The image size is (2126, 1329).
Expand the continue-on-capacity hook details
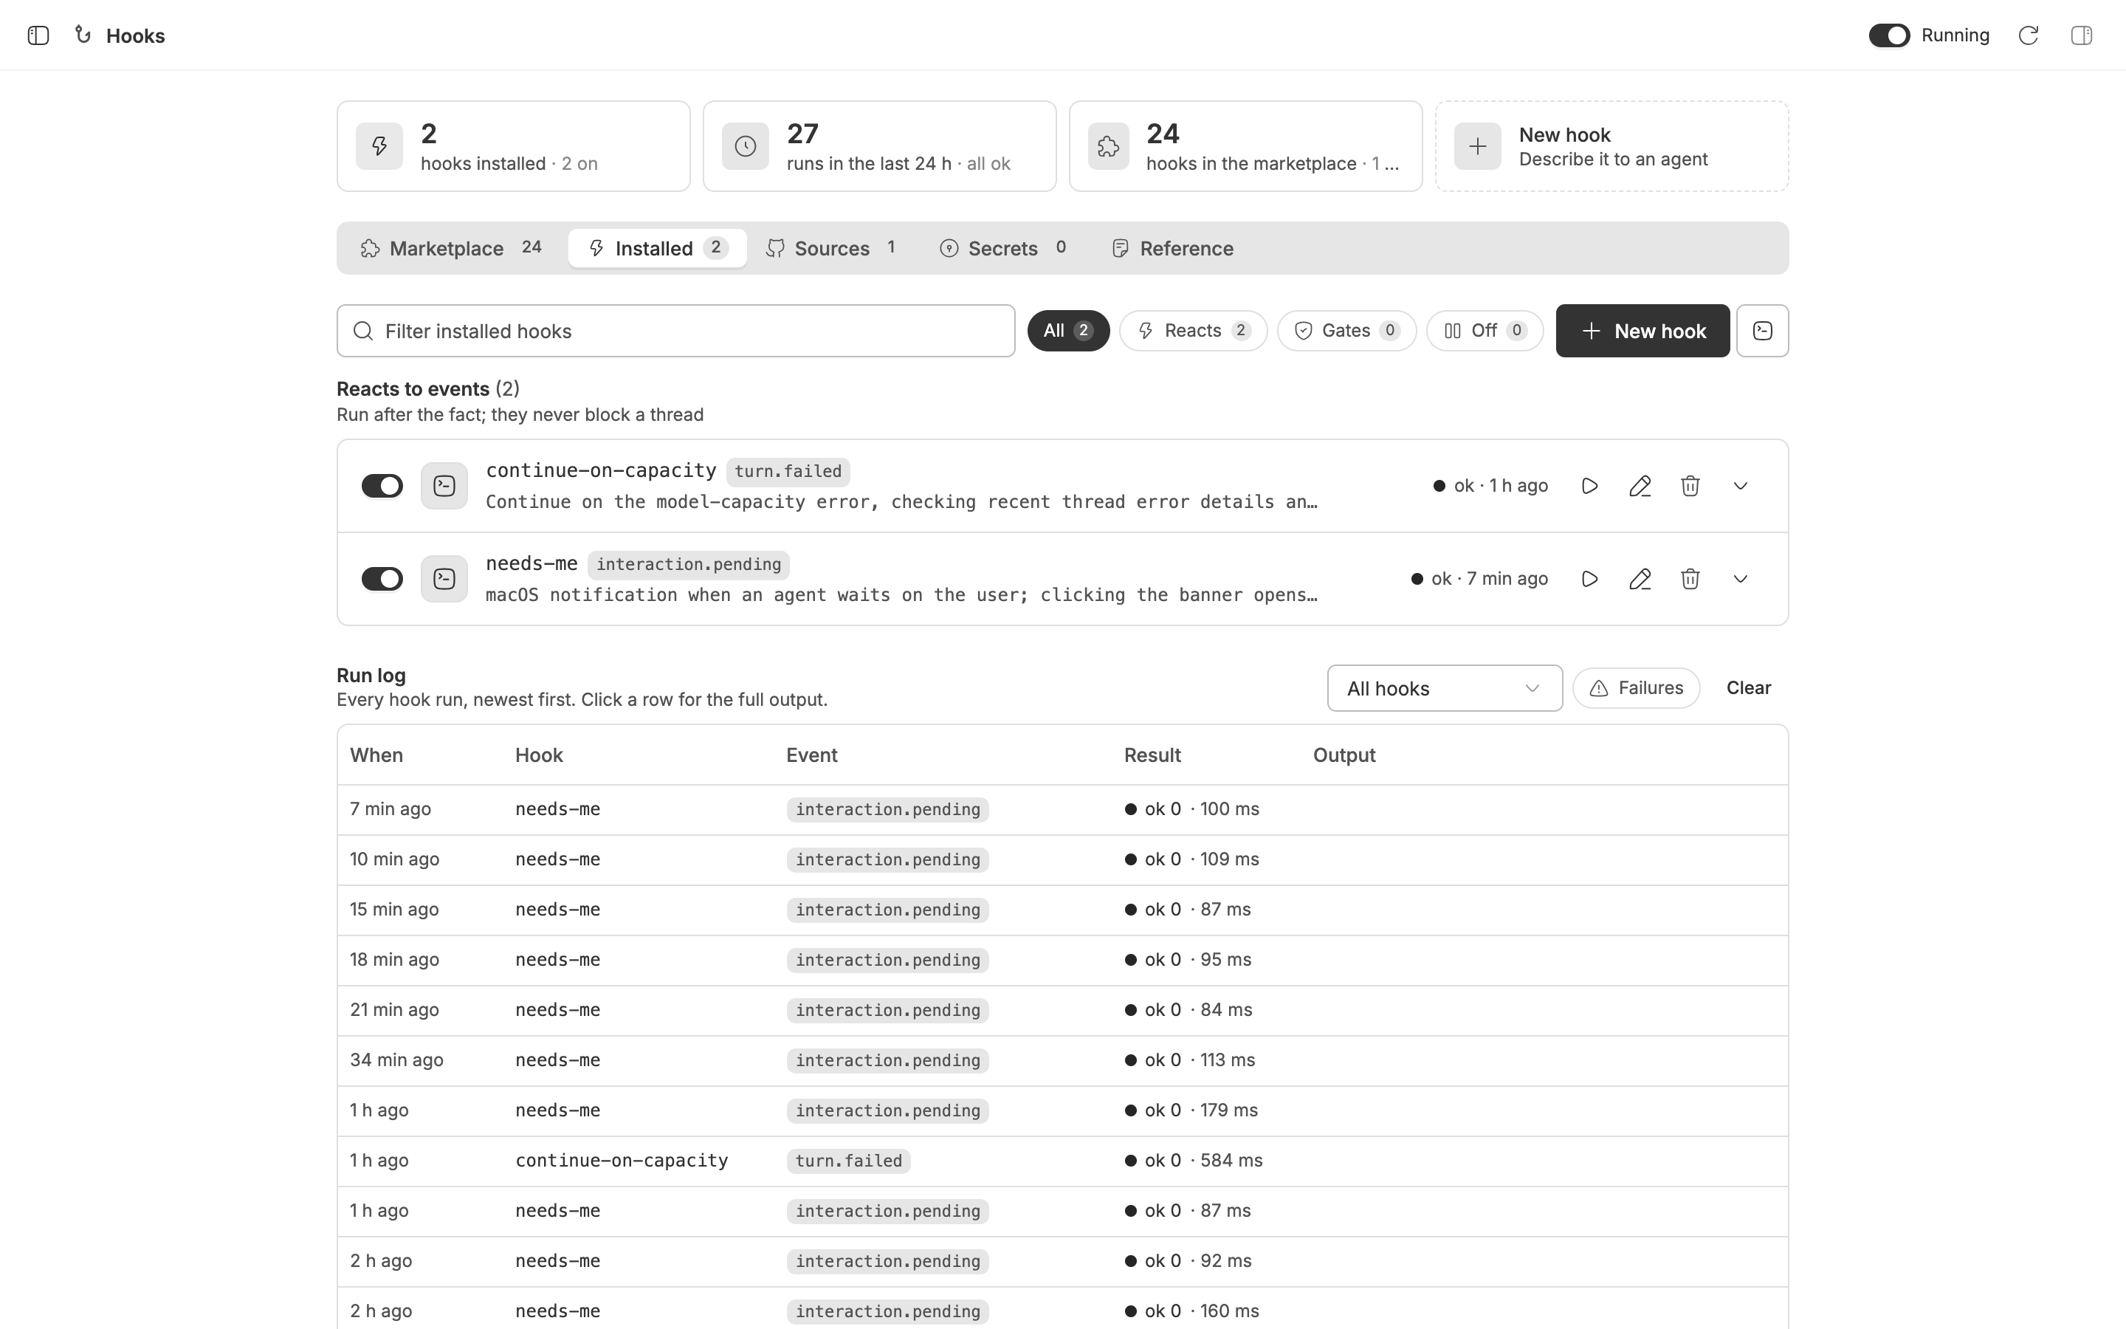tap(1739, 486)
